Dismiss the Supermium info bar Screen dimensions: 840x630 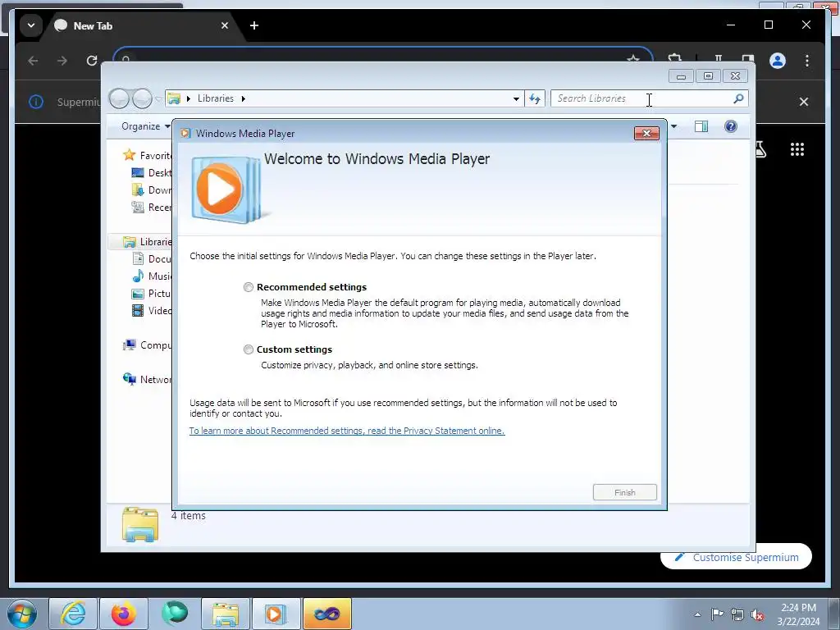[x=804, y=102]
